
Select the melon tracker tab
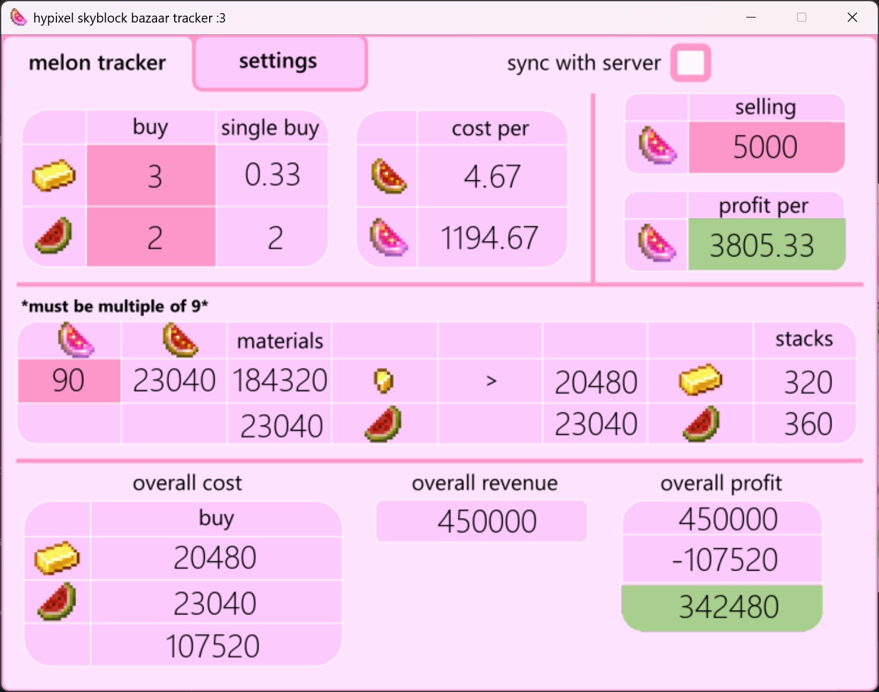[97, 63]
